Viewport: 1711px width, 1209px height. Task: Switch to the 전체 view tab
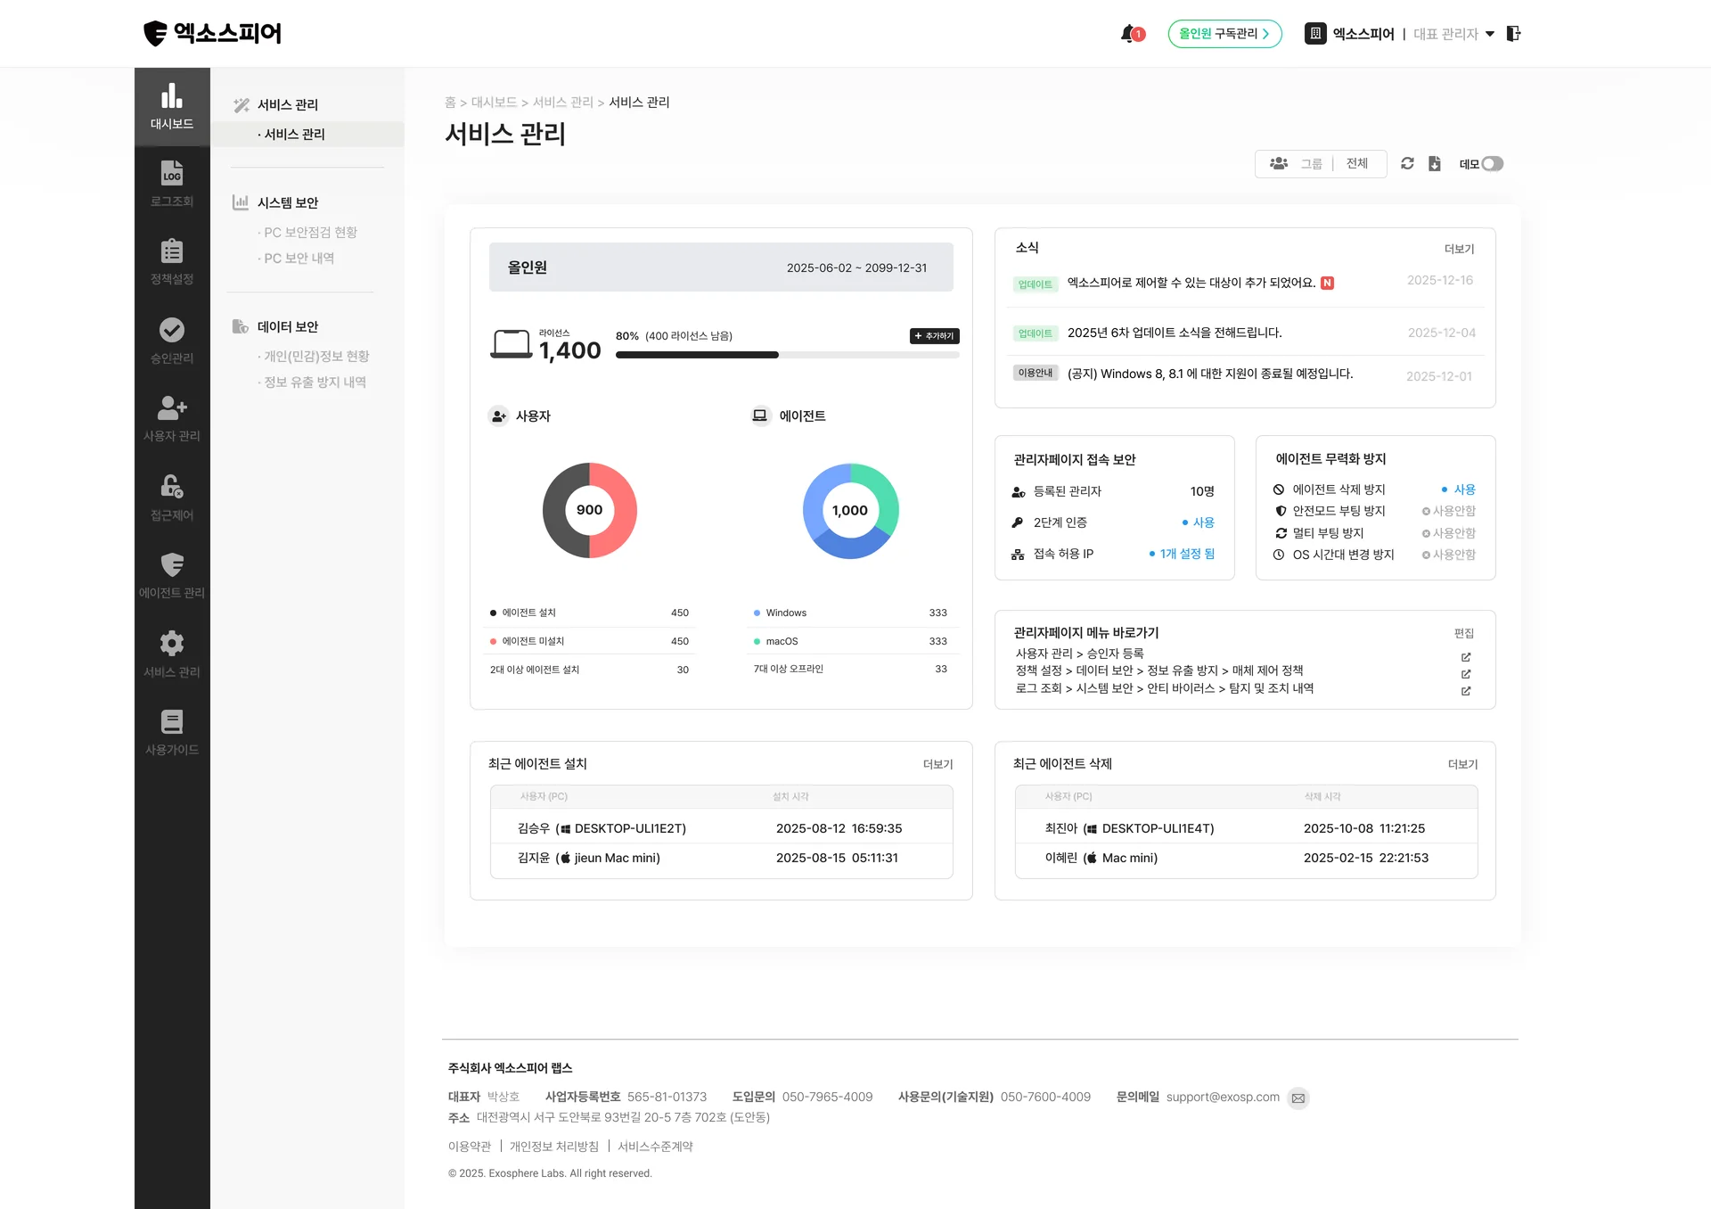coord(1357,163)
